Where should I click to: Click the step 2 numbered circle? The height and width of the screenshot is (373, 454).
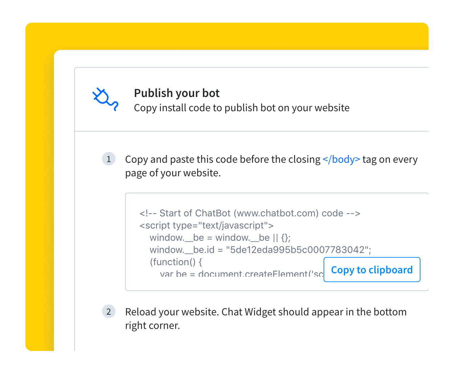109,311
